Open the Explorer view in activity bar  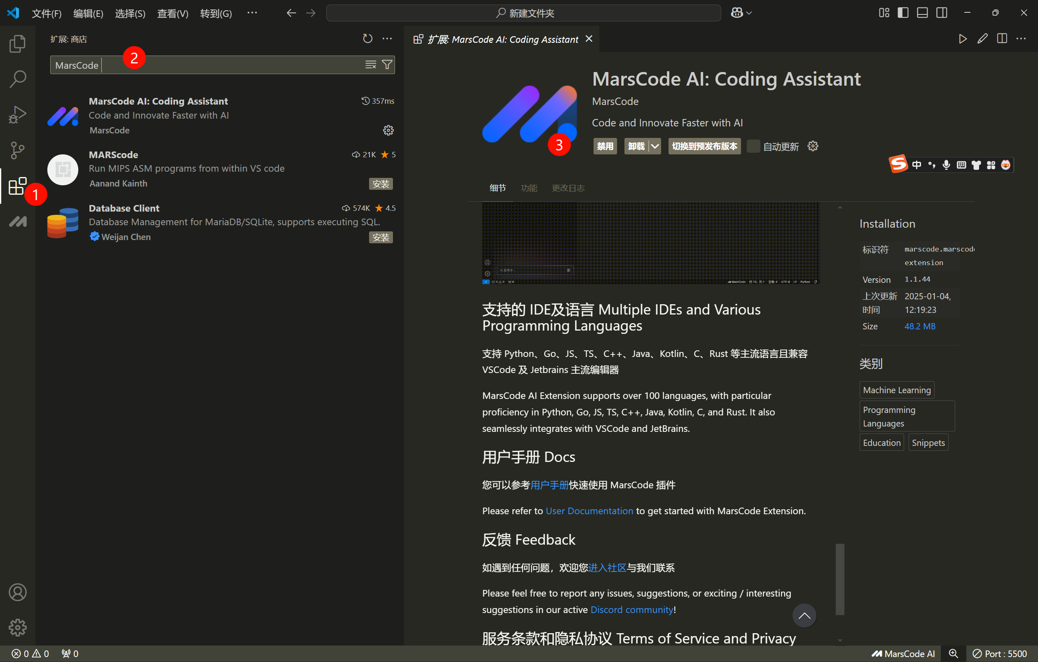pyautogui.click(x=17, y=44)
